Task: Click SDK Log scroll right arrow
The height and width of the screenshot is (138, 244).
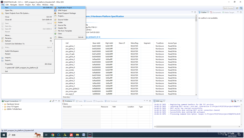Action: [x=239, y=127]
